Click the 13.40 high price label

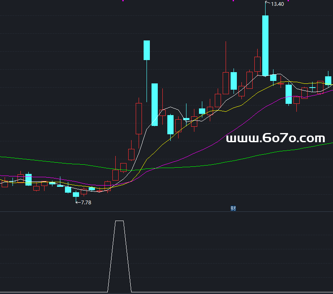click(277, 4)
